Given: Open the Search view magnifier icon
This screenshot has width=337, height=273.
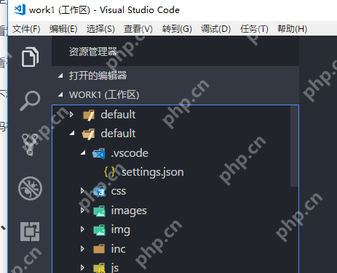Looking at the screenshot, I should point(30,101).
